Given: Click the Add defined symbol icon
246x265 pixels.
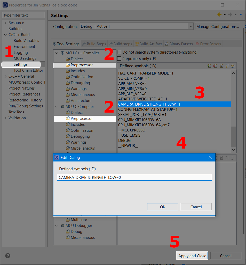Looking at the screenshot, I should pos(209,66).
